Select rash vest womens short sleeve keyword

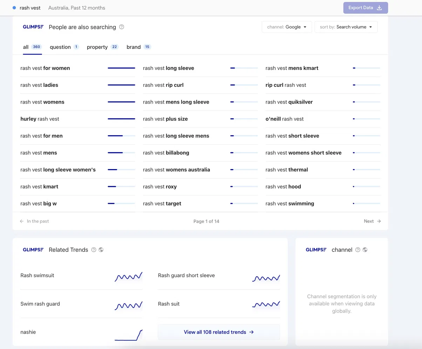tap(304, 153)
